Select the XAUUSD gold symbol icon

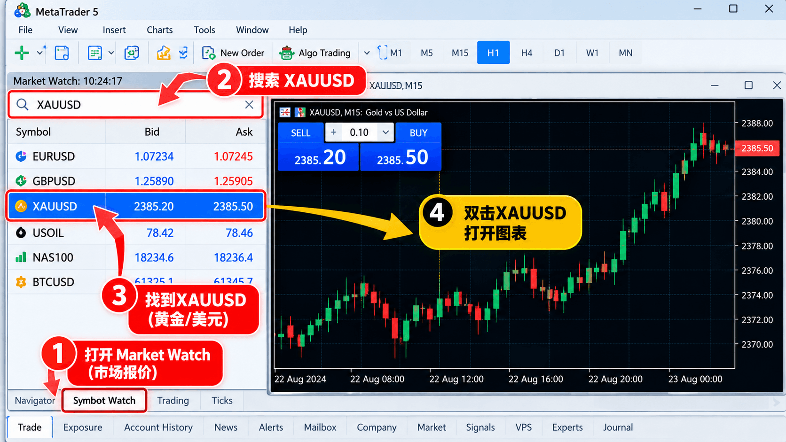coord(21,206)
